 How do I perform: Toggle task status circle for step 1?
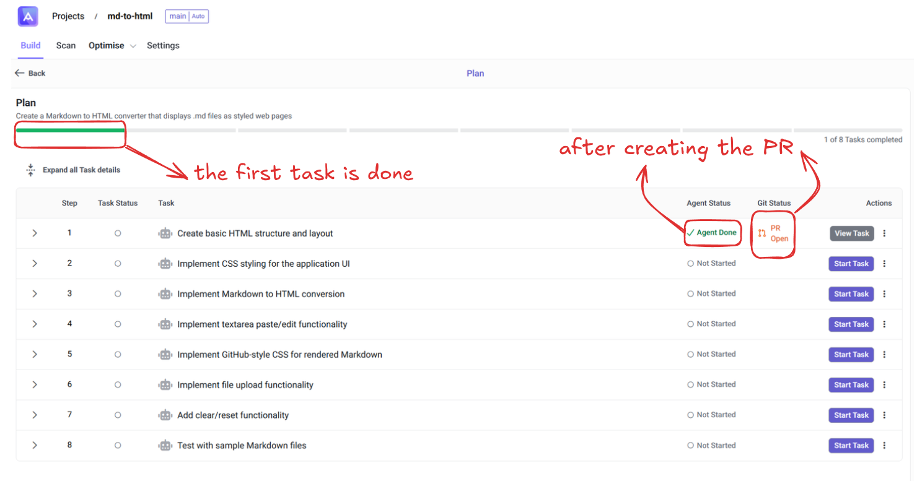coord(118,233)
